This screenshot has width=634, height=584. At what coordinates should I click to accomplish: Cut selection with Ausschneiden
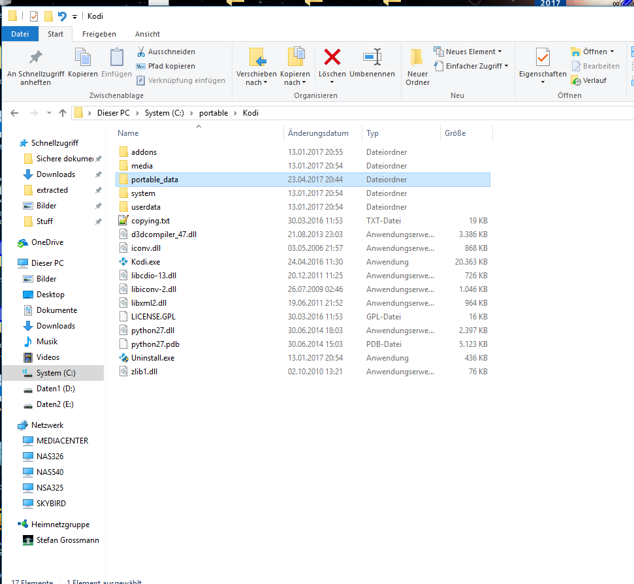(x=166, y=52)
